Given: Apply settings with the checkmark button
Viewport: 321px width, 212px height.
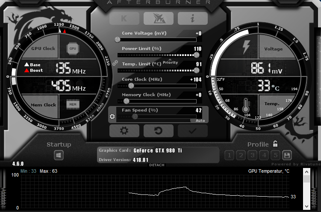Looking at the screenshot, I should tap(193, 130).
